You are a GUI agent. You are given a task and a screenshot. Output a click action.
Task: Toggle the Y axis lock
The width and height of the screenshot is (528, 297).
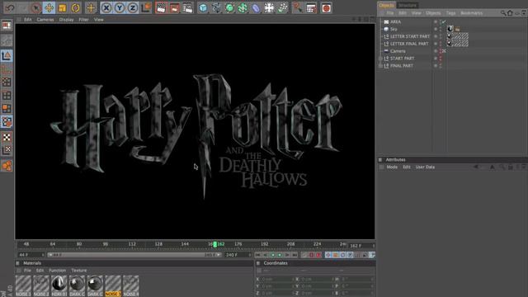(x=119, y=7)
